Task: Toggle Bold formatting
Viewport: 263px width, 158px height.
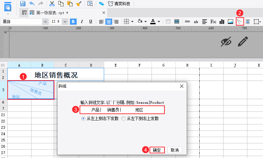Action: coord(73,22)
